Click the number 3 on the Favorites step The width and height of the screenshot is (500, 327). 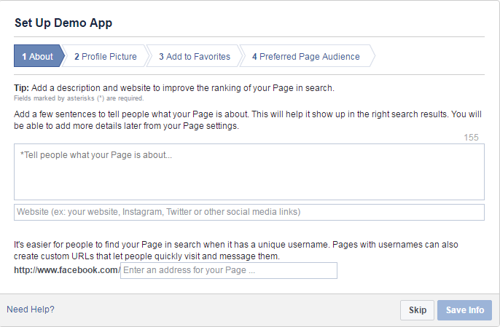point(161,56)
